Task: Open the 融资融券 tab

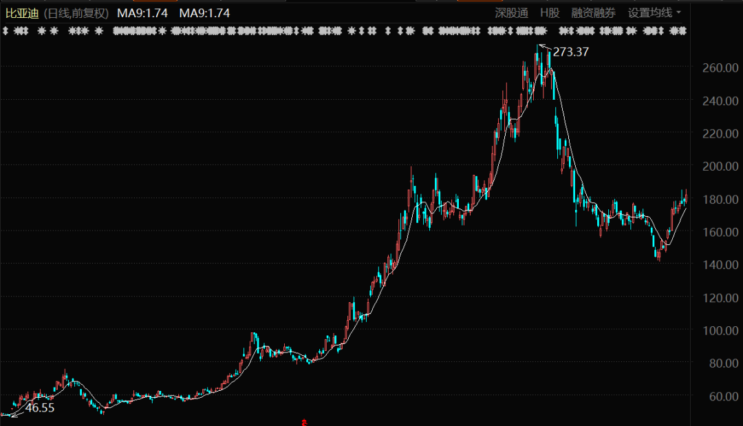Action: point(594,13)
